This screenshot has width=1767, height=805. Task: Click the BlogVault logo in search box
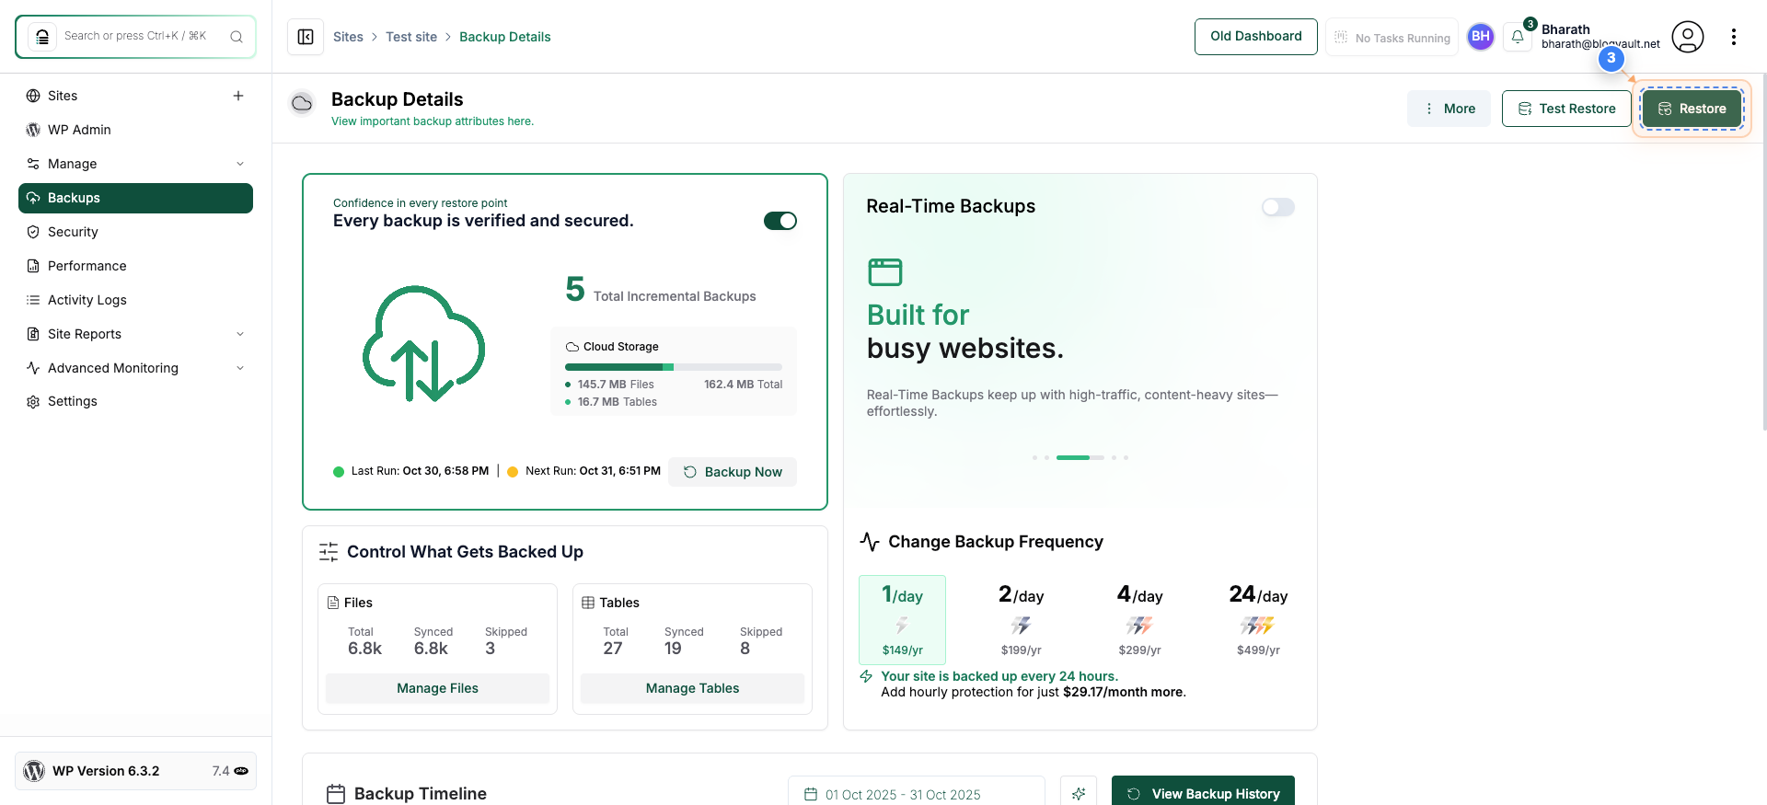tap(41, 37)
